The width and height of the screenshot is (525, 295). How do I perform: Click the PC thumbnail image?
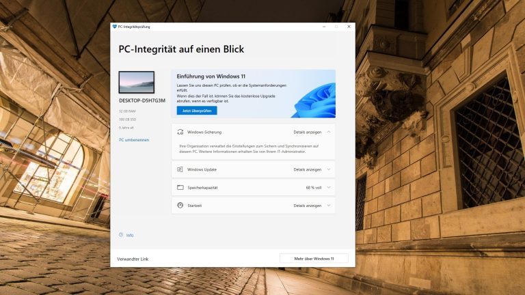pyautogui.click(x=137, y=82)
